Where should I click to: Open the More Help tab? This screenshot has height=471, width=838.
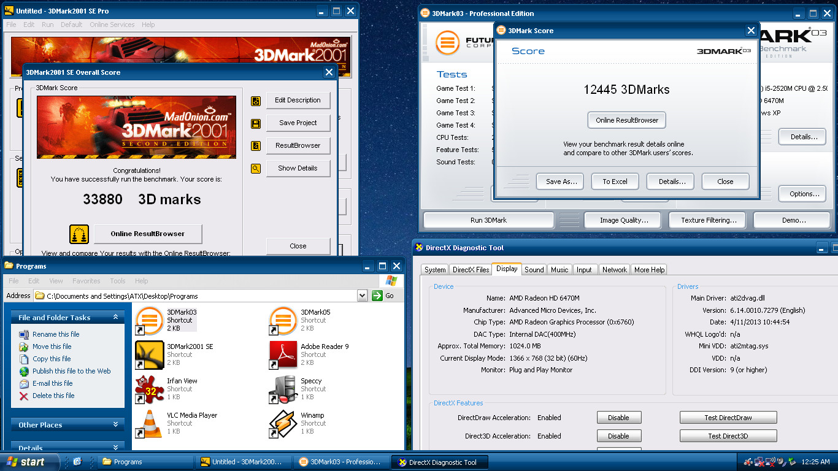(x=650, y=270)
